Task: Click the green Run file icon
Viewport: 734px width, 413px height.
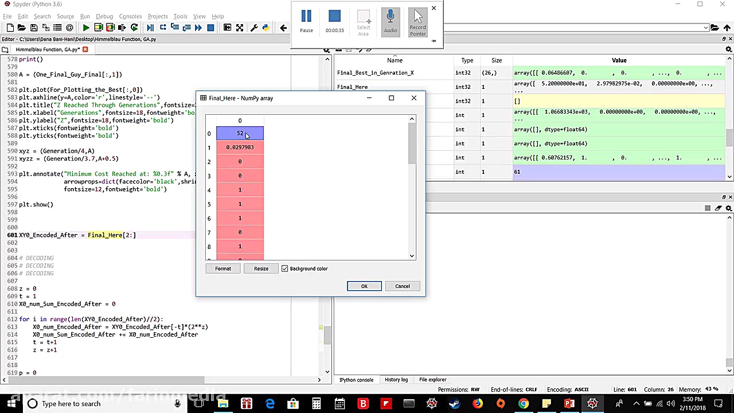Action: coord(86,28)
